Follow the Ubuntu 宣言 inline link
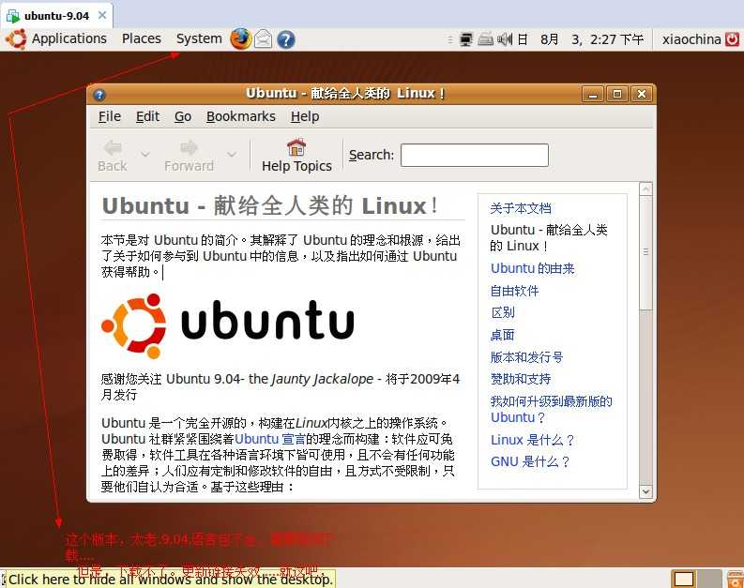 [x=270, y=439]
